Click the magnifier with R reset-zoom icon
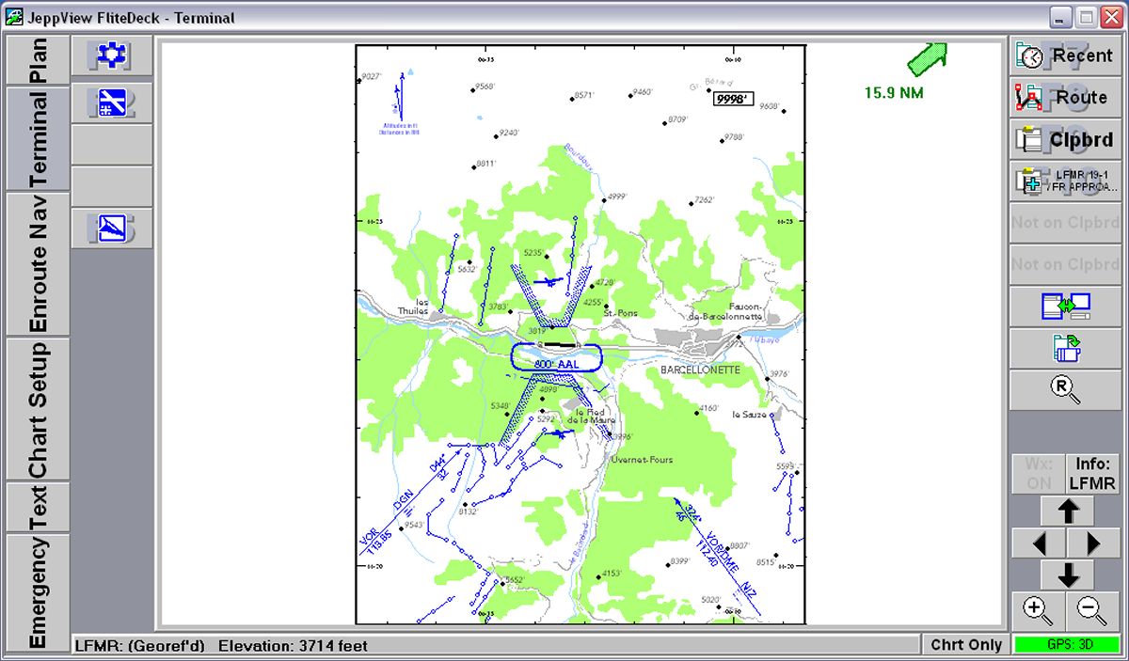The image size is (1129, 661). tap(1065, 389)
